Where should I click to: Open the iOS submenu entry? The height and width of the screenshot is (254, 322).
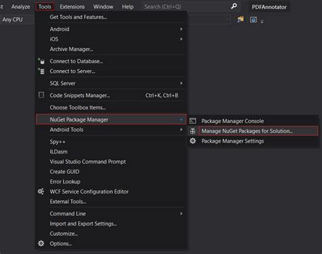[x=111, y=39]
